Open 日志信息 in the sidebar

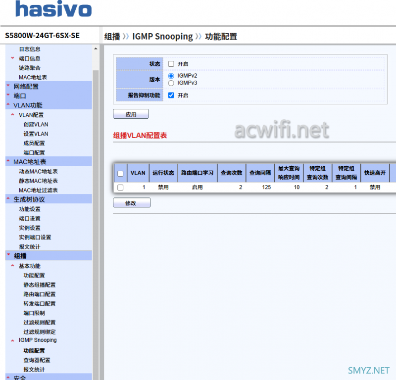pyautogui.click(x=30, y=49)
